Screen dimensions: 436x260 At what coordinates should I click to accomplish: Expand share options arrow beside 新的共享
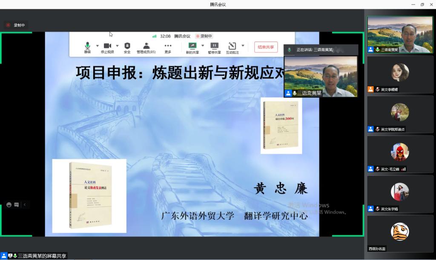(x=203, y=45)
